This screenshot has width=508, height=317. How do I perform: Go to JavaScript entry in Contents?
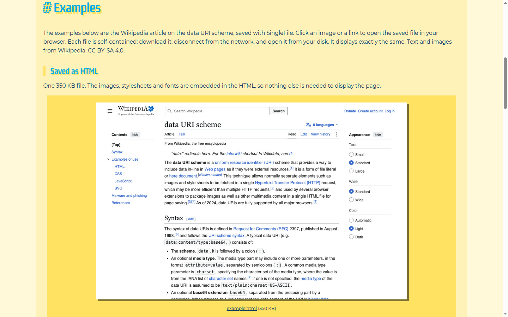pos(123,181)
